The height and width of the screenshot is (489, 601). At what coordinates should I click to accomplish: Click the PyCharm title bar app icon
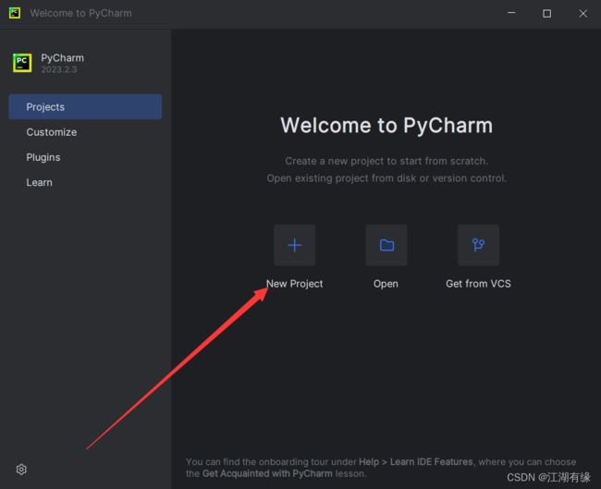15,13
